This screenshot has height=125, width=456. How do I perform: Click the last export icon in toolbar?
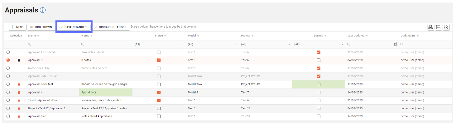coord(446,27)
